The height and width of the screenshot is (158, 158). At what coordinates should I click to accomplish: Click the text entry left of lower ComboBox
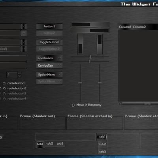tap(13, 66)
